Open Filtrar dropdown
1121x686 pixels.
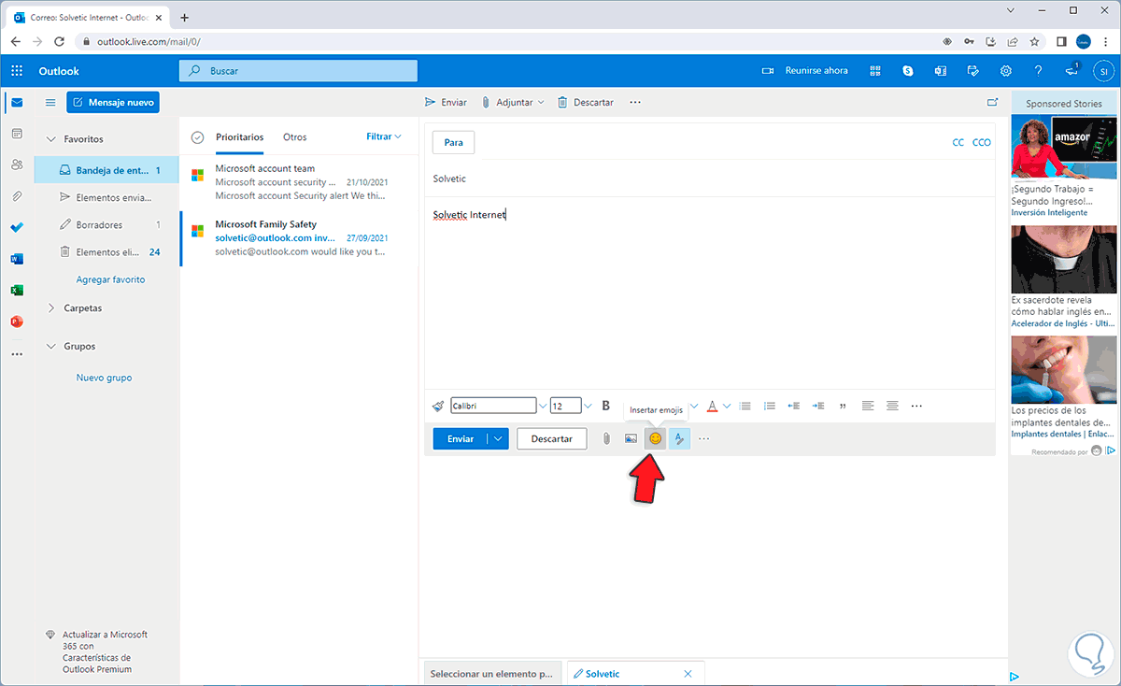click(x=384, y=136)
